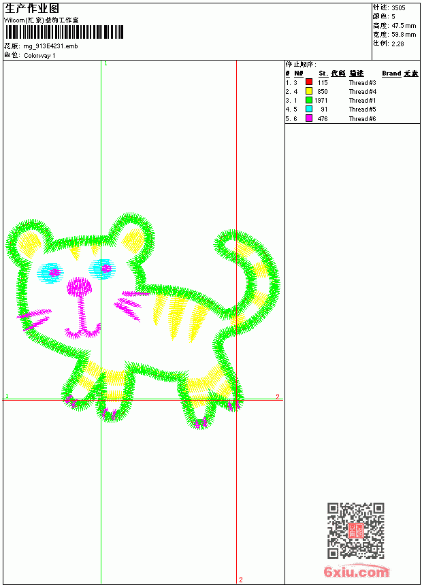Click the Brand column header
Viewport: 422px width, 585px height.
391,73
